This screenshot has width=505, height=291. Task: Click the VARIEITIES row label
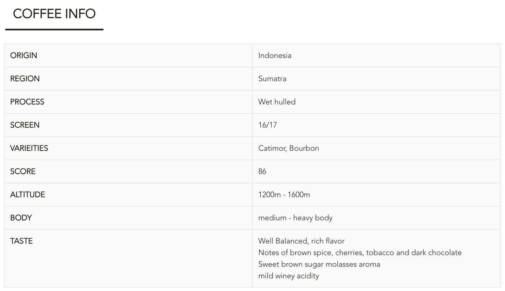(x=29, y=148)
